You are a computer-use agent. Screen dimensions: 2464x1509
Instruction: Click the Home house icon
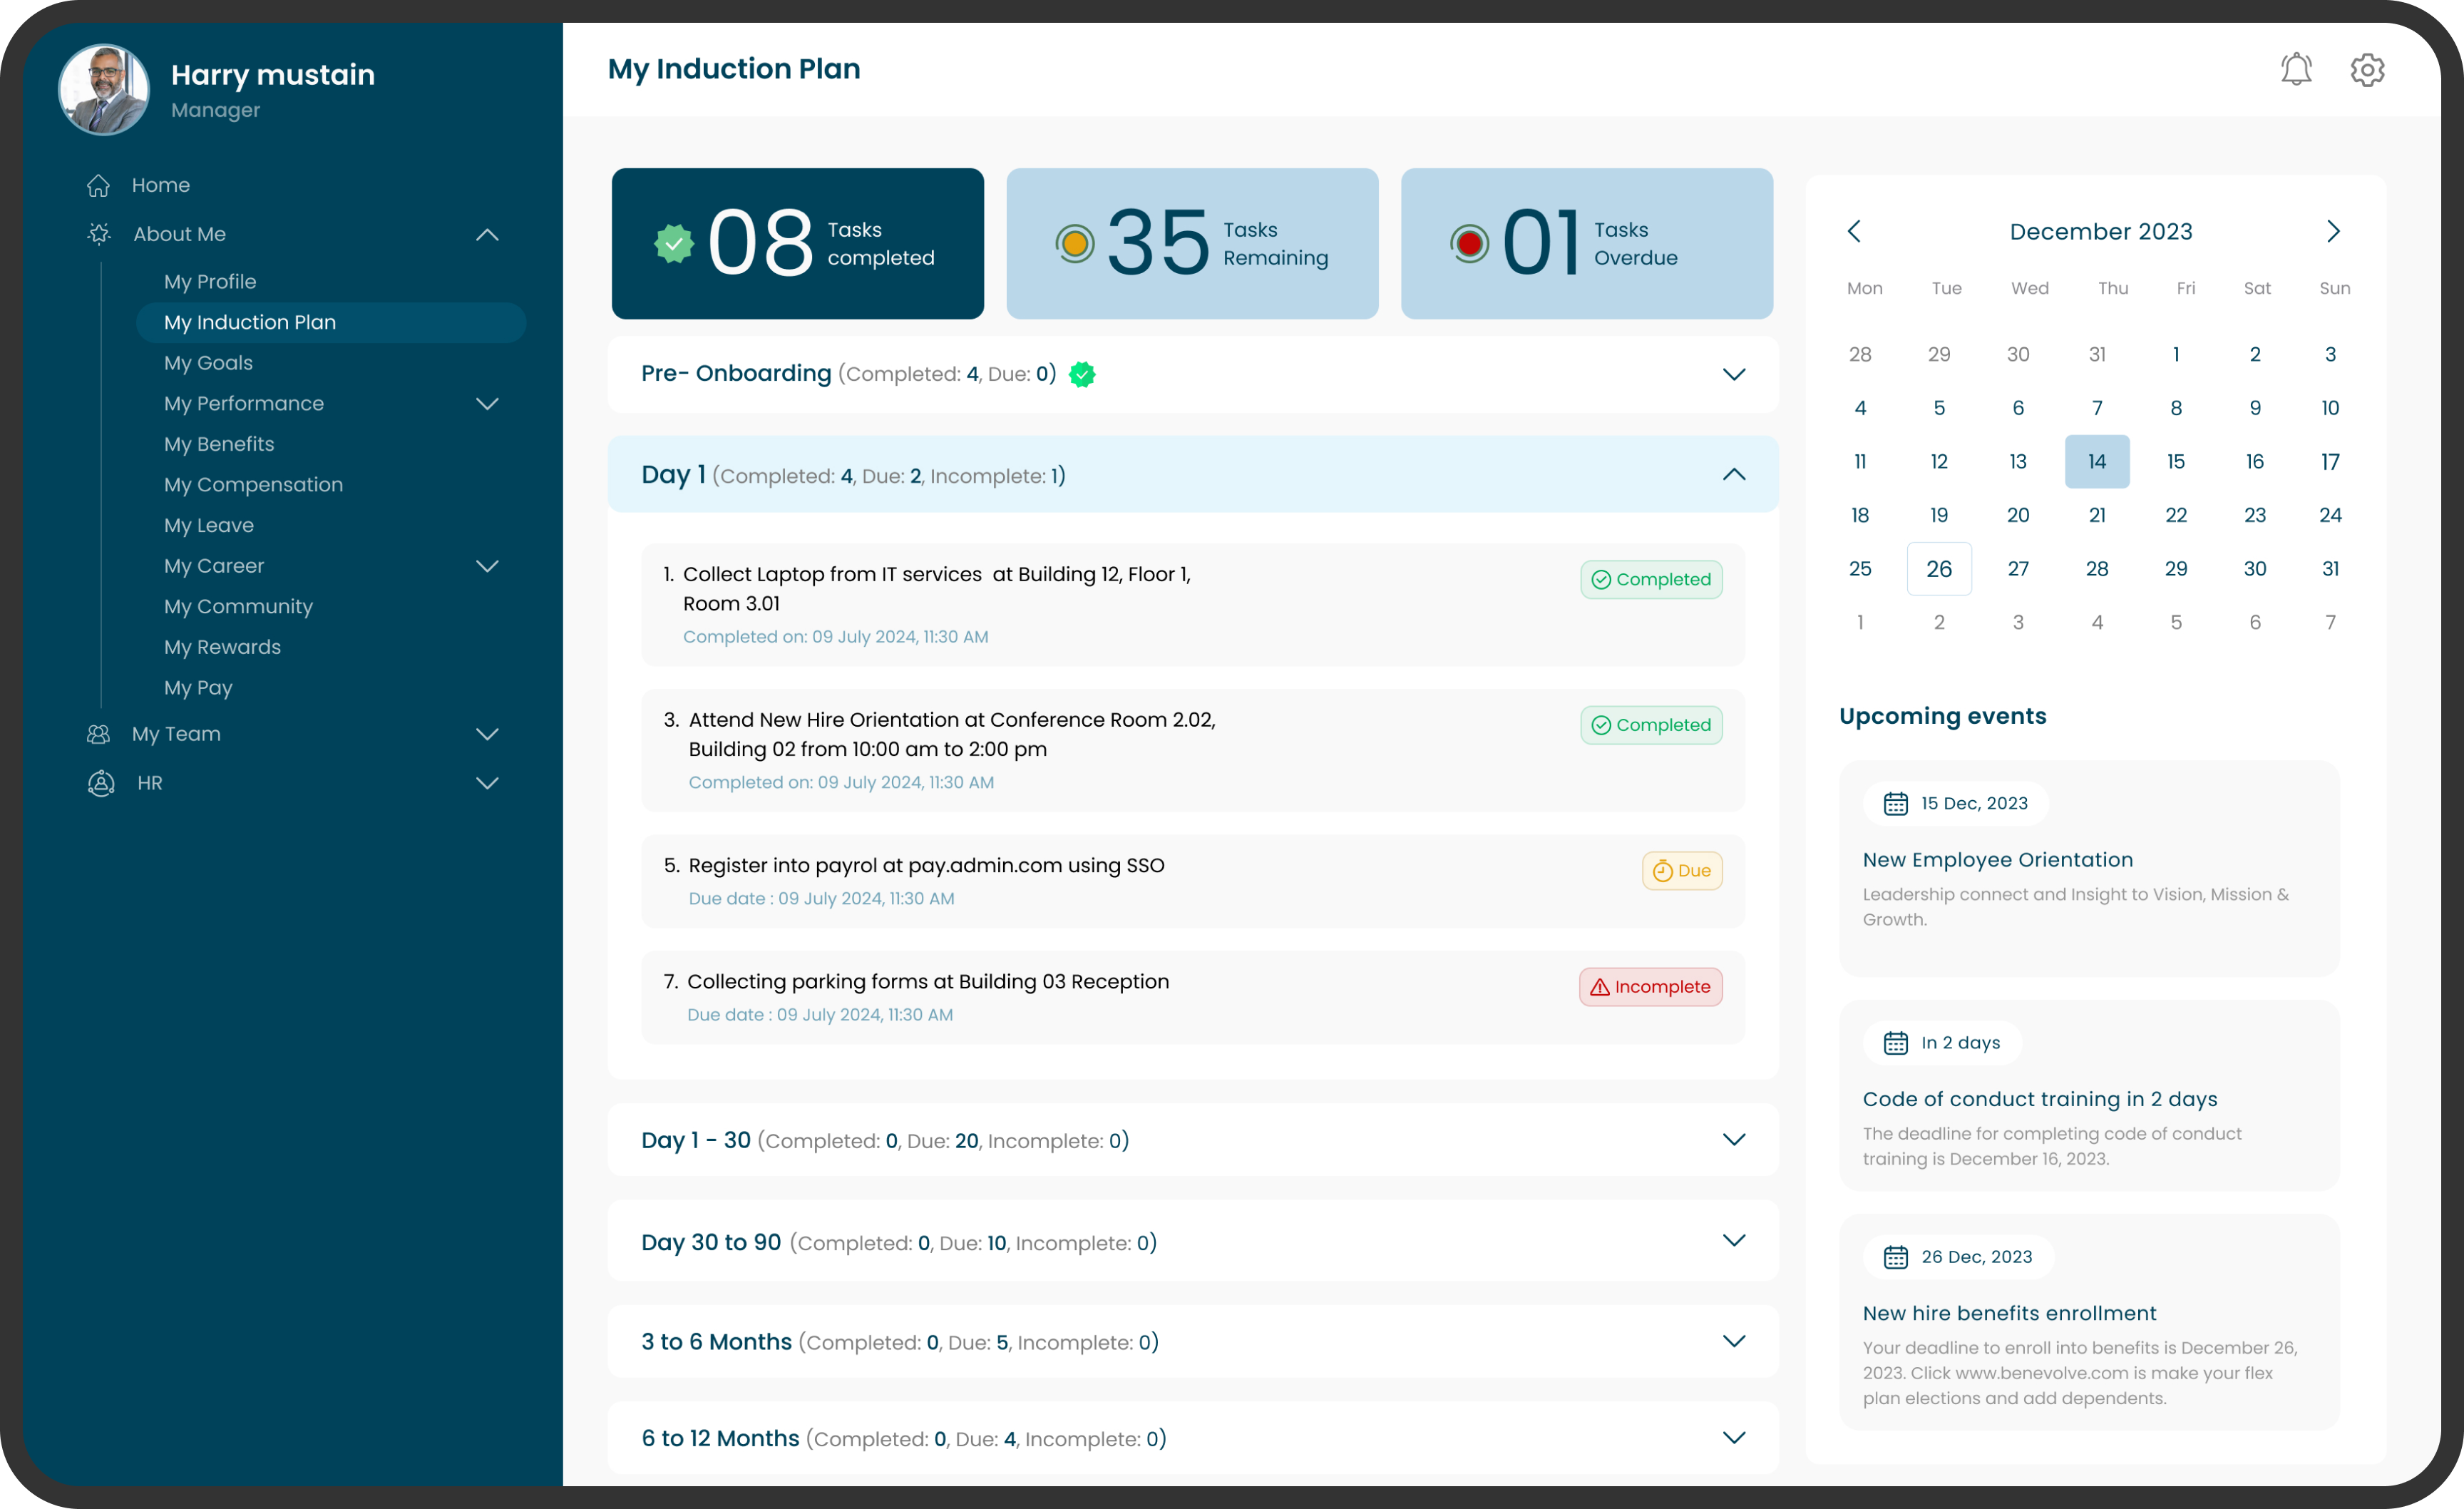(98, 185)
